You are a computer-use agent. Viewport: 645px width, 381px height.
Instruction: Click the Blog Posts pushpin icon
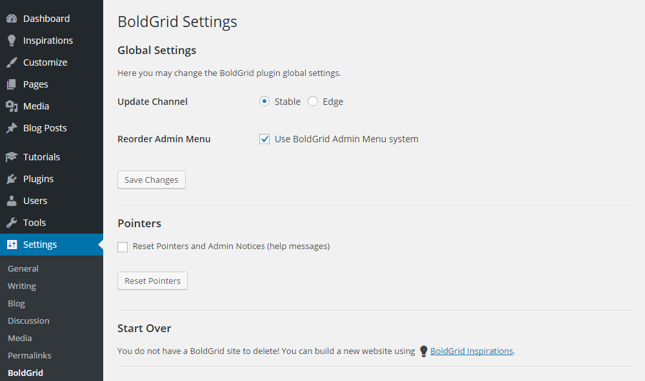12,128
